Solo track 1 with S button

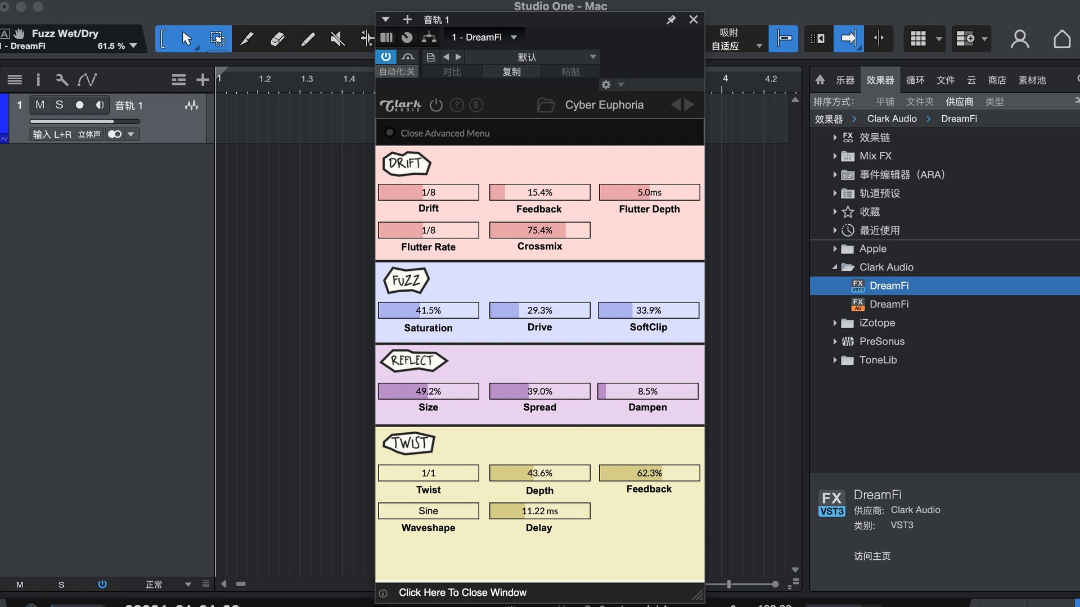(x=59, y=105)
